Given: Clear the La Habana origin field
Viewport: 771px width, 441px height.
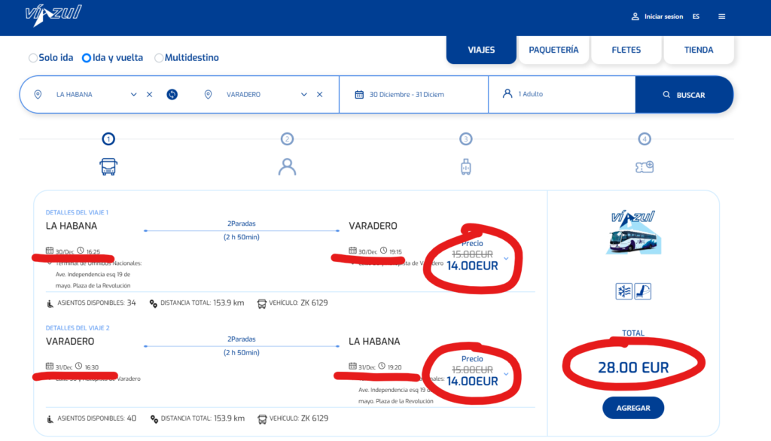Looking at the screenshot, I should (x=149, y=94).
